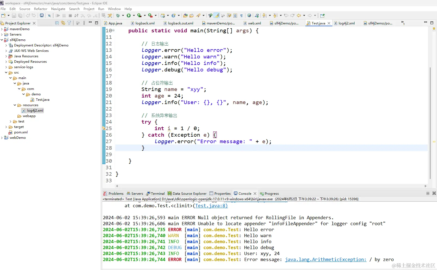Click the Pin Editor icon
Screen dimensions: 437x270
tap(323, 15)
